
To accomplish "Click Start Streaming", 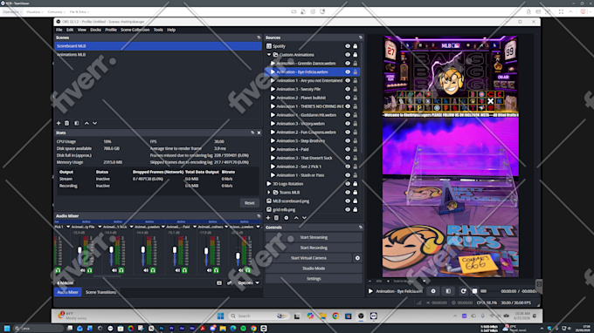I will [314, 237].
